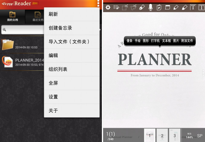
Task: Tap 手绘 in the annotation popup
Action: click(138, 40)
